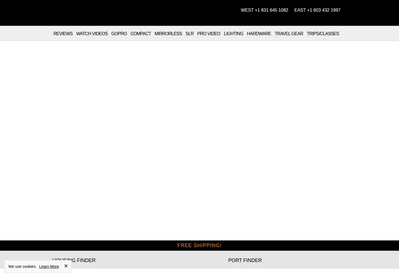Select the Mirrorless nav item
Screen dimensions: 399x277
click(168, 34)
